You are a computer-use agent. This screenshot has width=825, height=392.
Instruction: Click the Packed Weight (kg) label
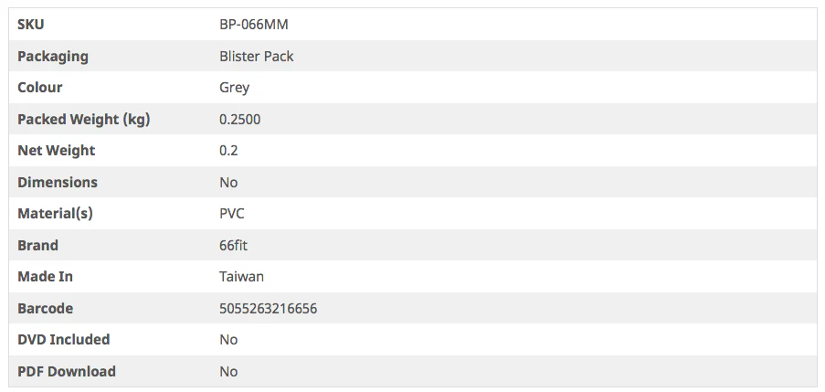pos(83,119)
